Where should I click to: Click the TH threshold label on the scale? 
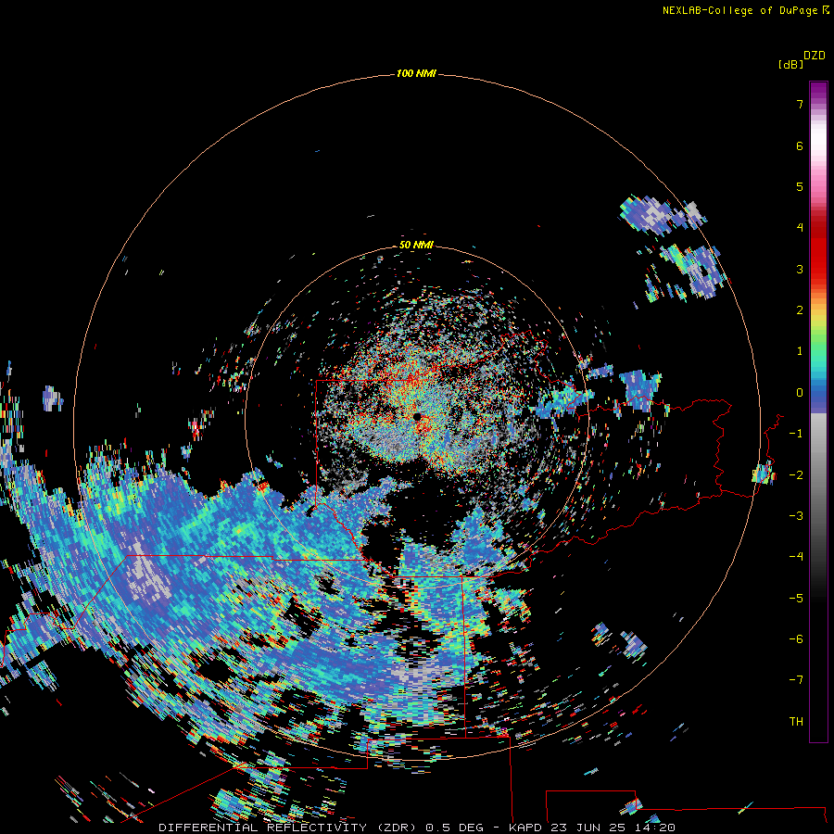796,722
